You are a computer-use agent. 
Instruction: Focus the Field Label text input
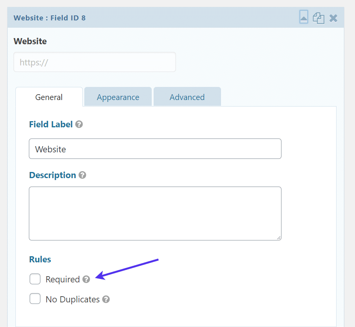coord(155,149)
